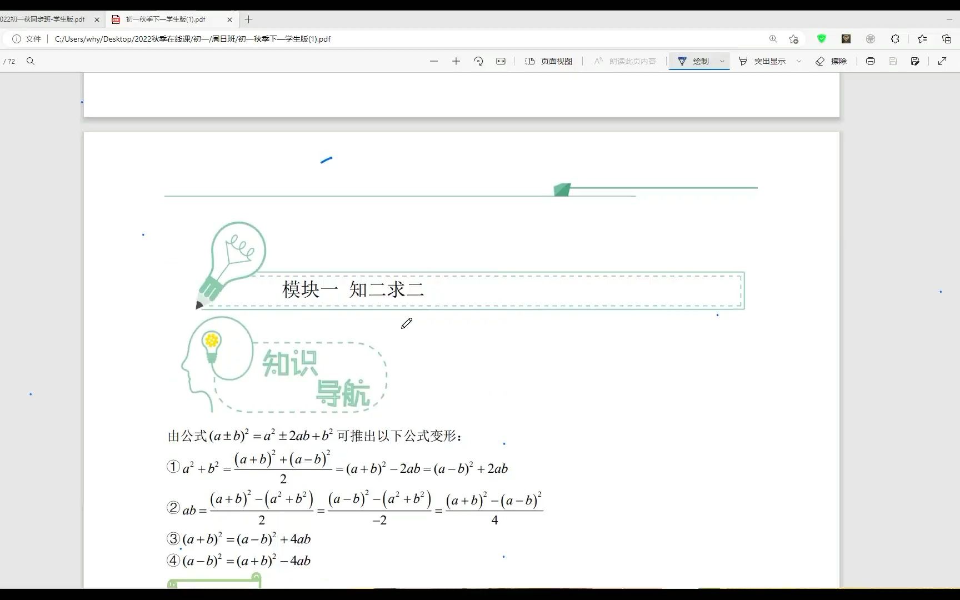Open the dark square extension icon

click(846, 39)
